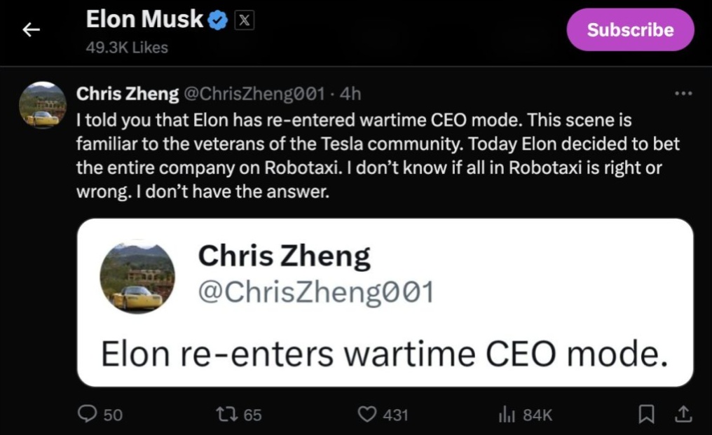Click the X affiliation badge in header
The width and height of the screenshot is (712, 435).
point(243,21)
